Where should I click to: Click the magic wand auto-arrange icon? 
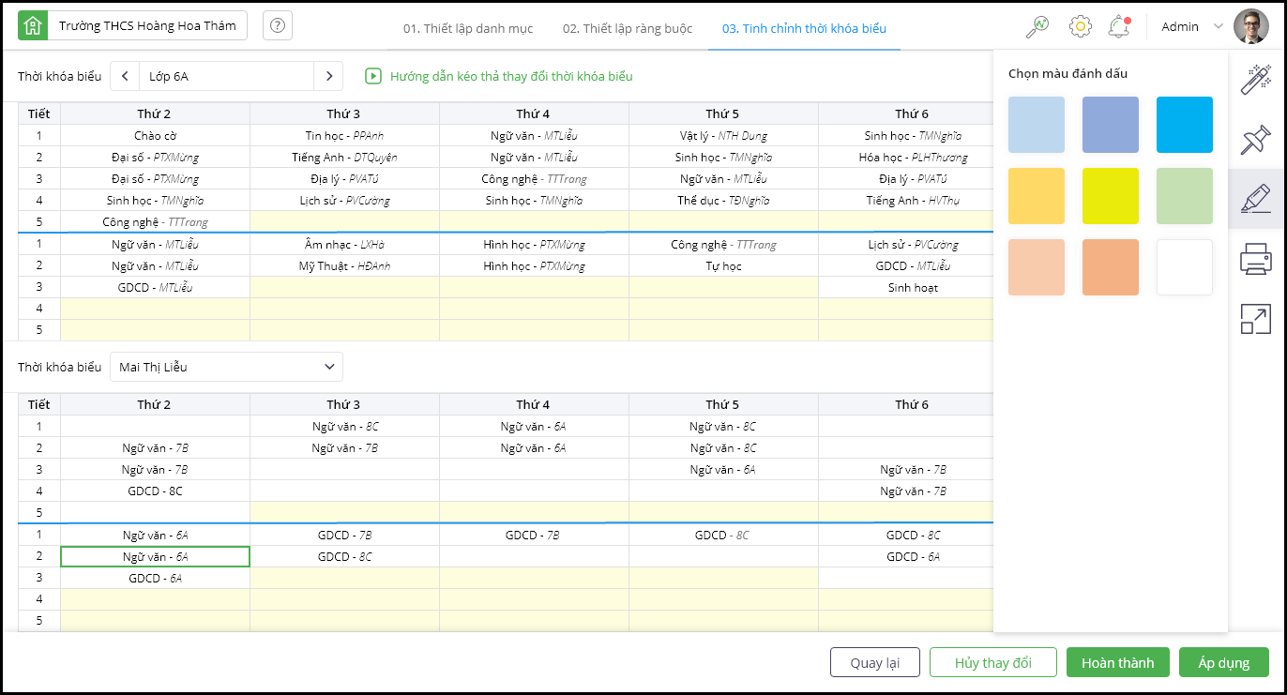click(1255, 80)
